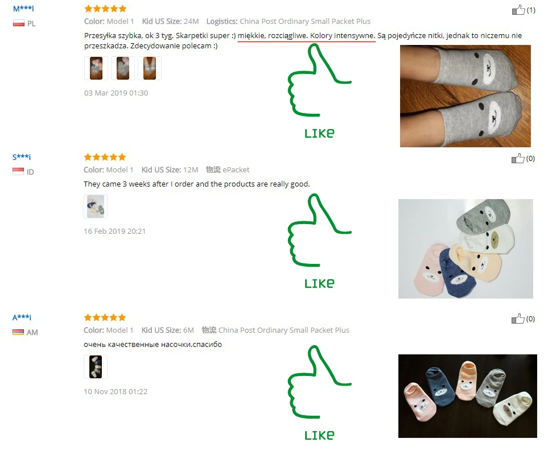Open second photo thumbnail in Polish review
This screenshot has width=548, height=455.
(x=123, y=68)
